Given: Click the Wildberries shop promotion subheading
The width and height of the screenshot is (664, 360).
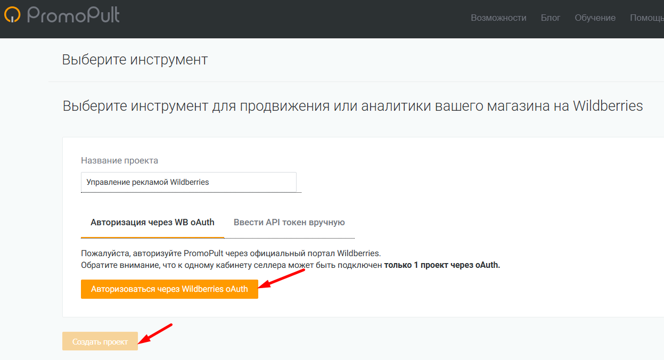Looking at the screenshot, I should click(353, 106).
